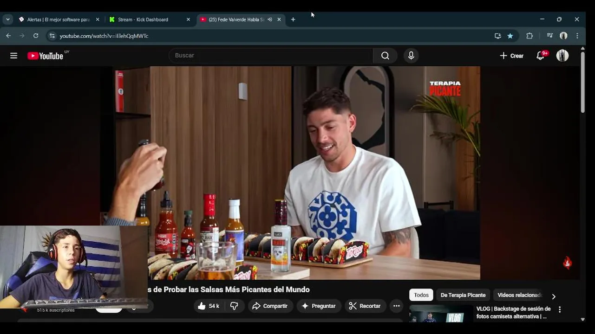Select the Videos relacionados chip
This screenshot has width=595, height=334.
[x=519, y=295]
